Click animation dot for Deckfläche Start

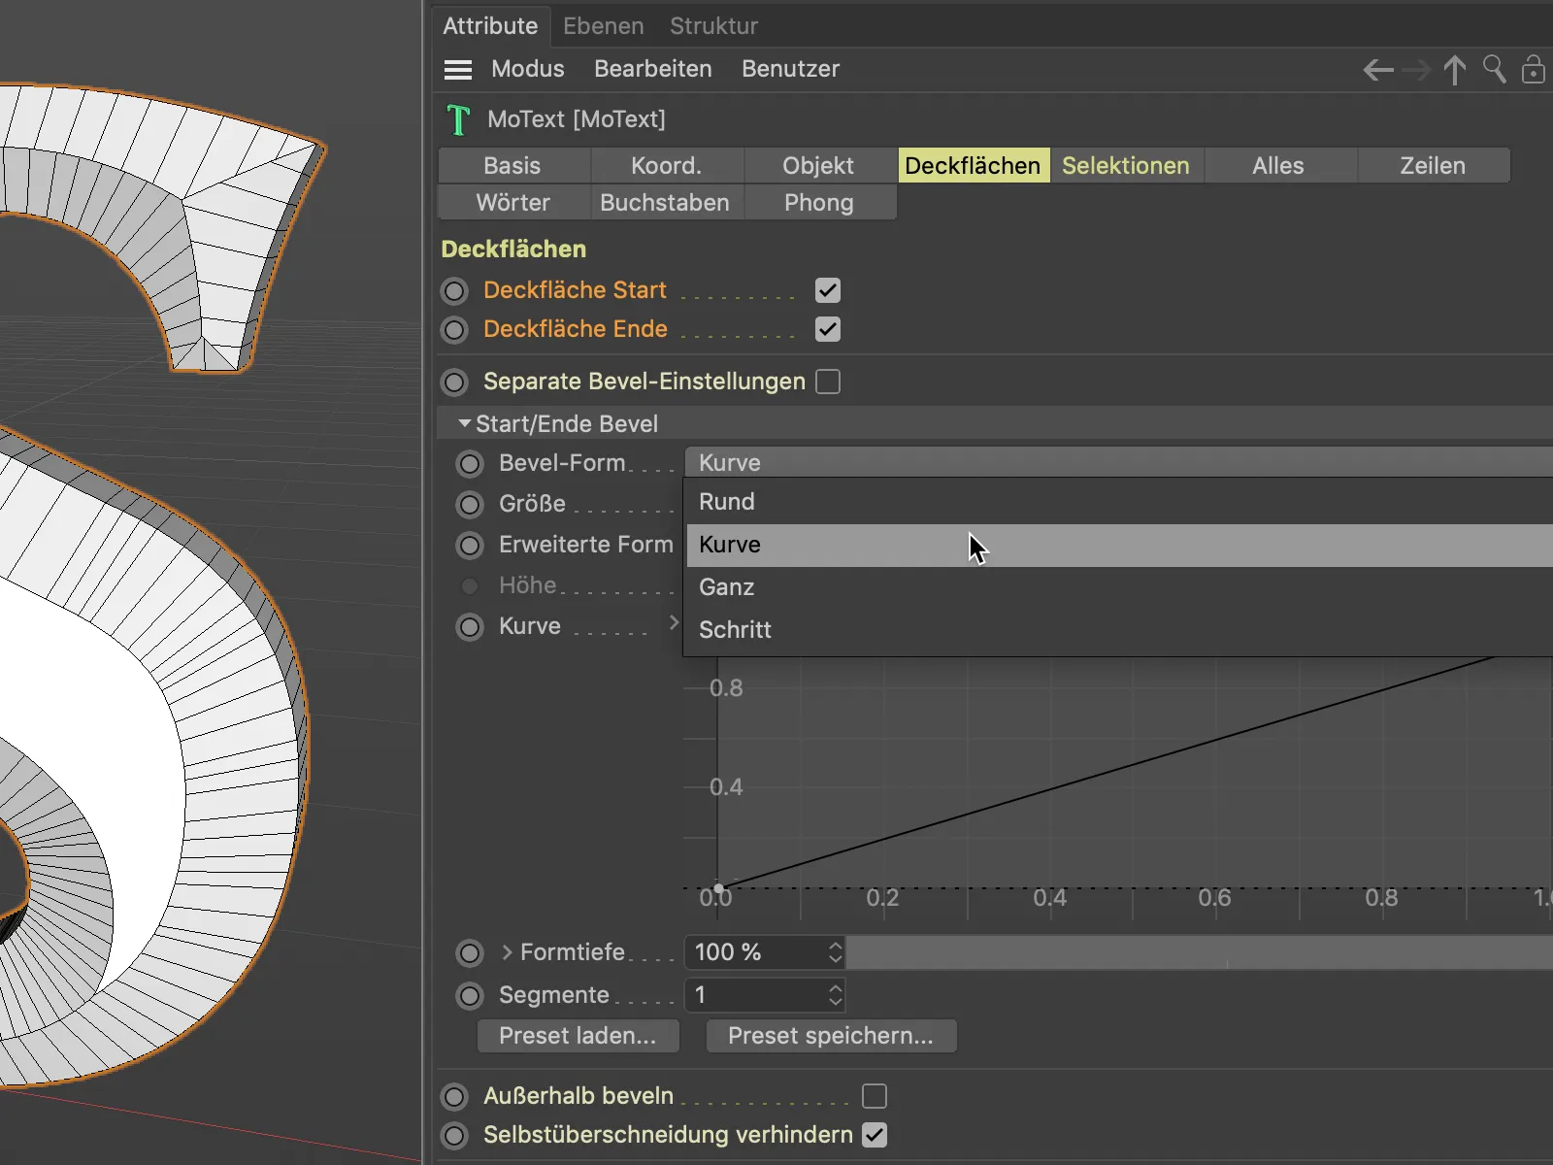(454, 291)
